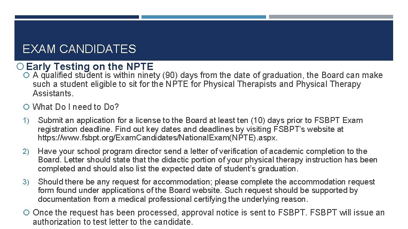Click the dark navy accent bar at top

point(76,17)
